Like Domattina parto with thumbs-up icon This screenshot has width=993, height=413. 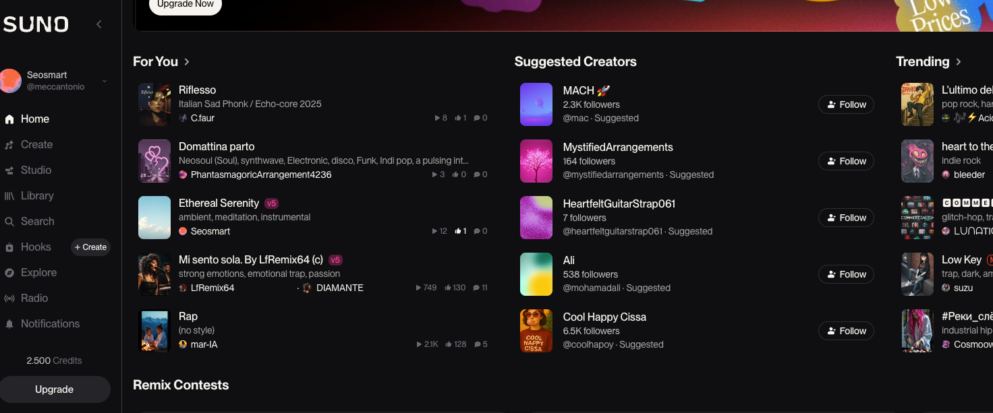[x=455, y=174]
